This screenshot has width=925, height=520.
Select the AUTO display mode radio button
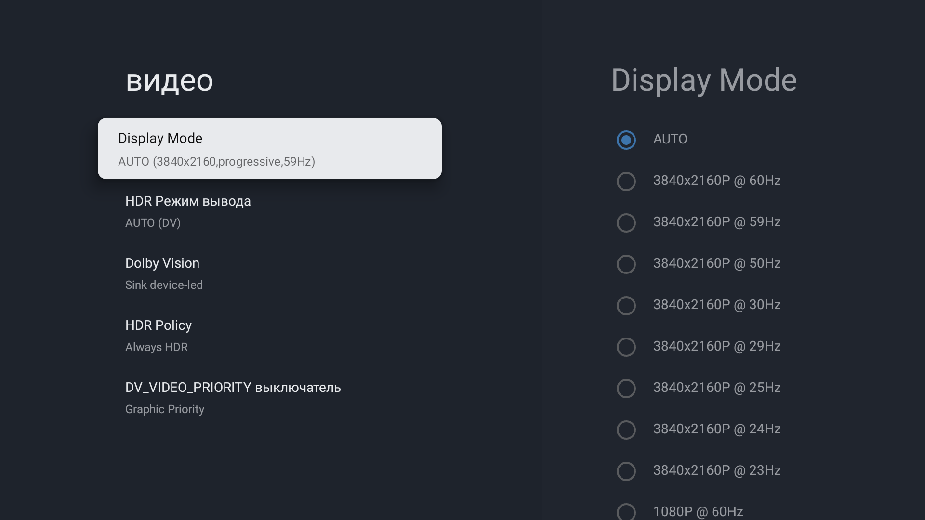tap(626, 140)
